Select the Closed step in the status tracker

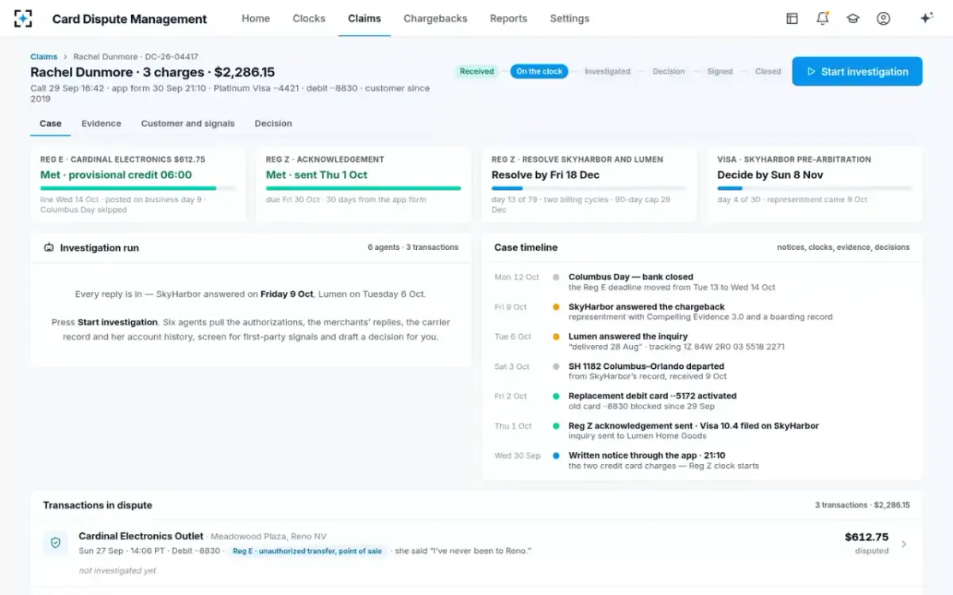point(768,71)
